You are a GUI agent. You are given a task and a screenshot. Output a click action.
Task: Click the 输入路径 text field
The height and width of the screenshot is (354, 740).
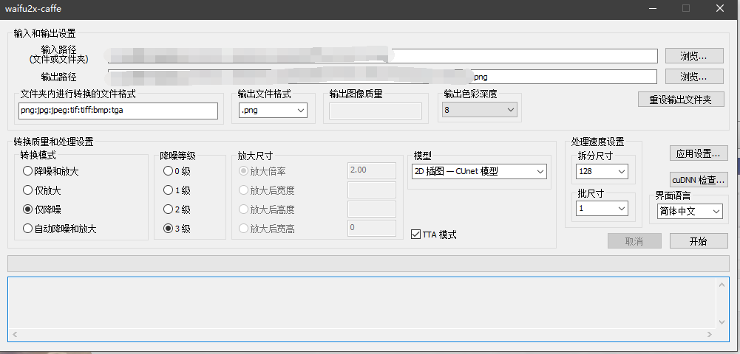[x=383, y=55]
